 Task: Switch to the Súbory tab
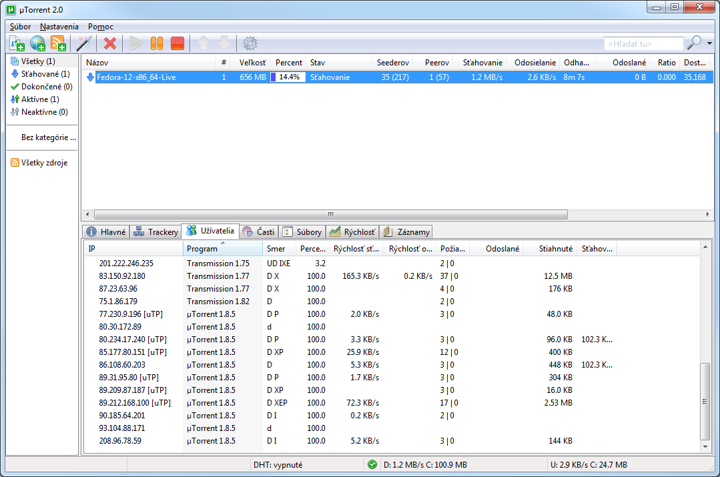(302, 232)
